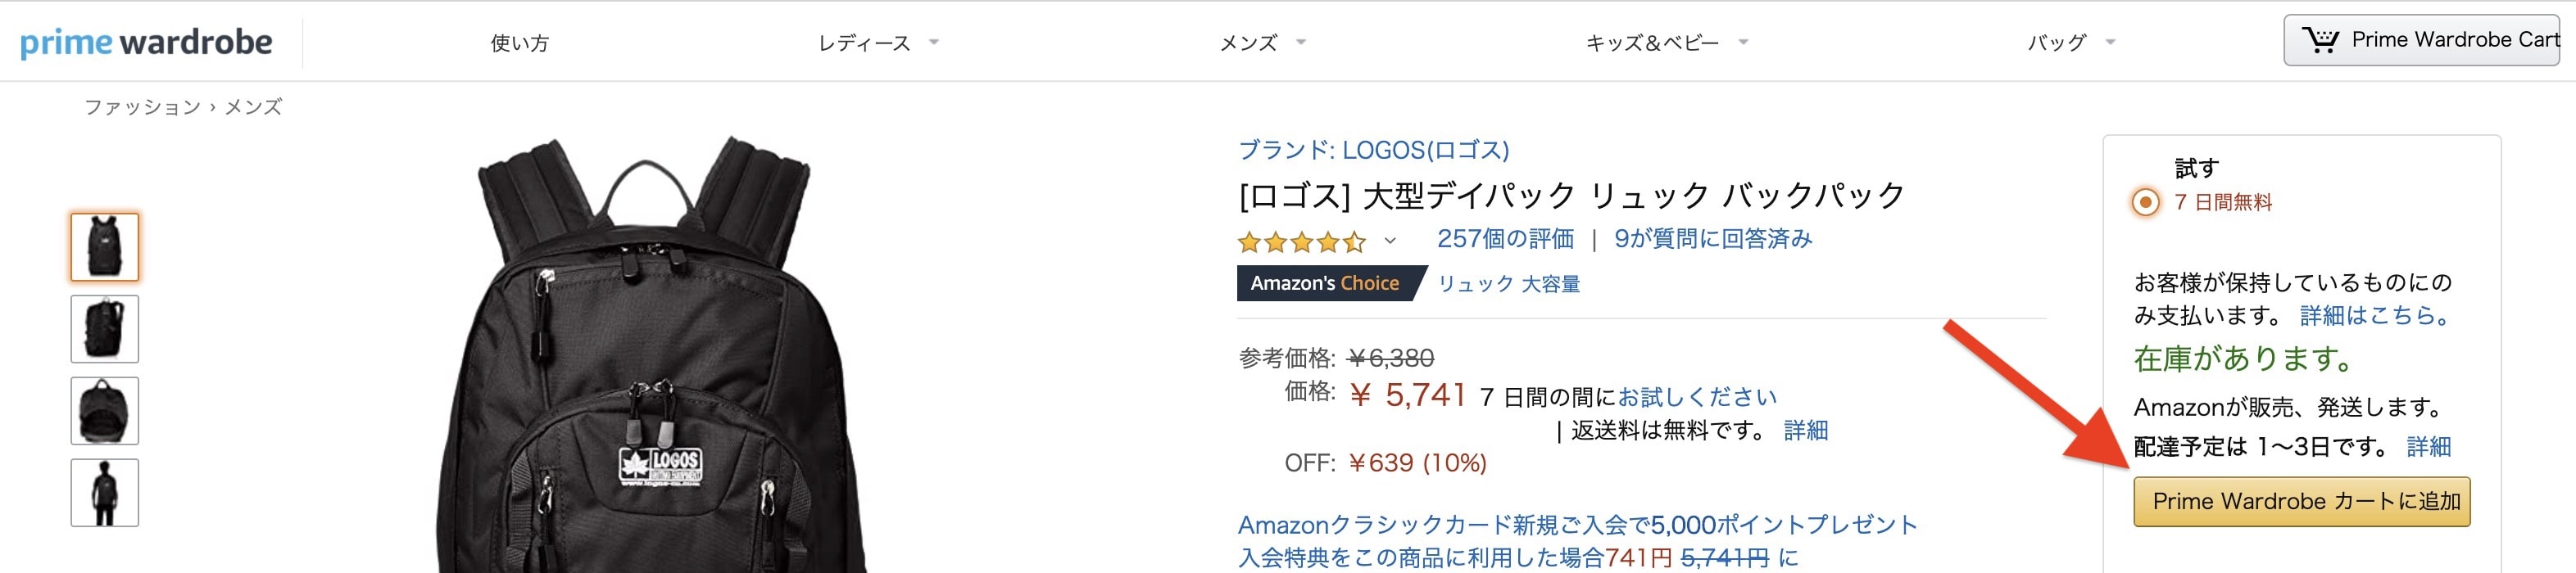
Task: Expand the star rating breakdown chevron
Action: pyautogui.click(x=1390, y=241)
